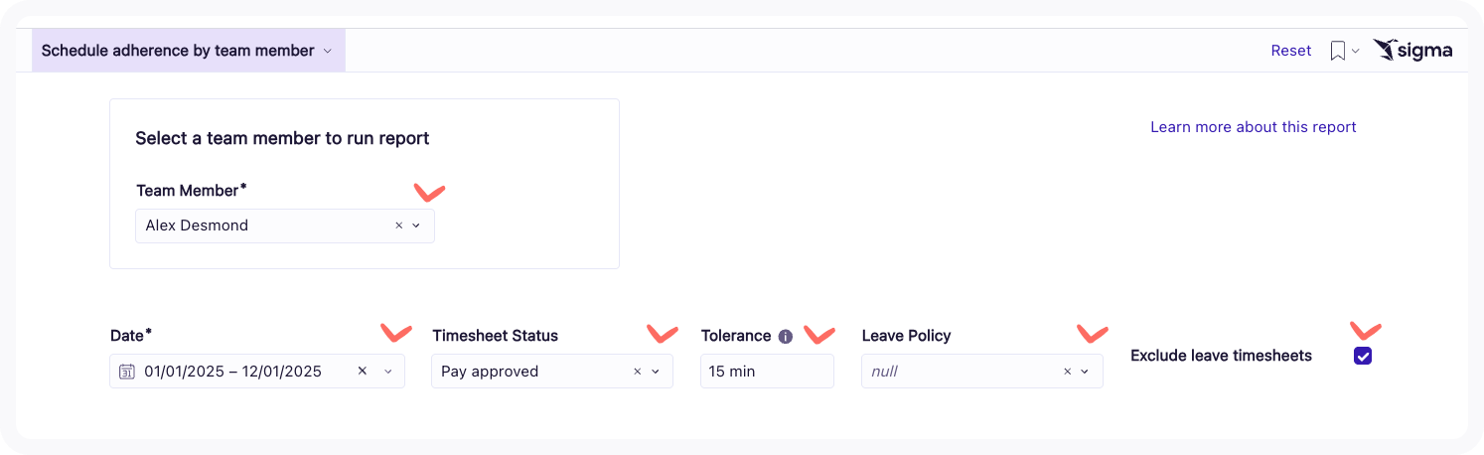This screenshot has width=1484, height=455.
Task: Click the calendar icon in Date field
Action: pos(126,372)
